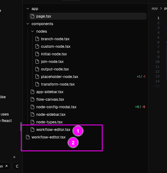Open initial-node.tsx file
This screenshot has height=173, width=167.
54,54
